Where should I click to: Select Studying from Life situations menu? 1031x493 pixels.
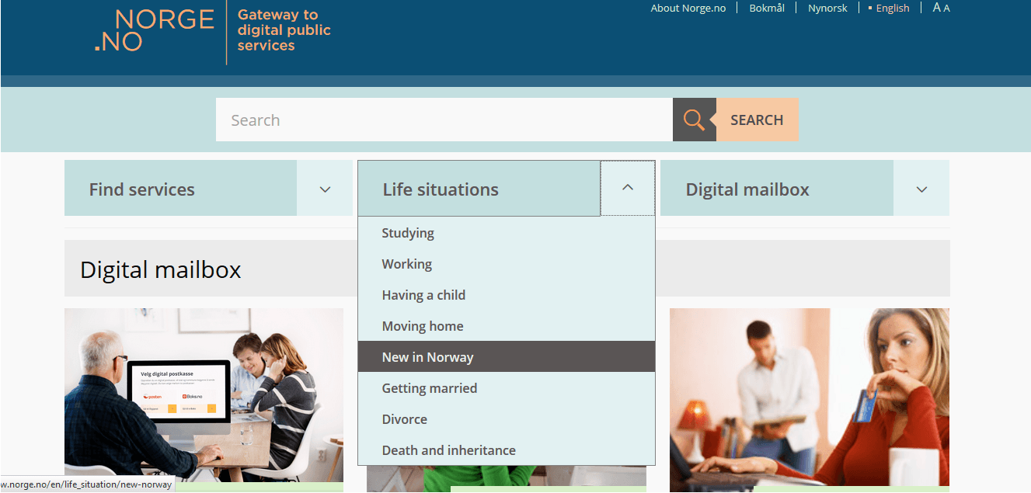tap(408, 233)
